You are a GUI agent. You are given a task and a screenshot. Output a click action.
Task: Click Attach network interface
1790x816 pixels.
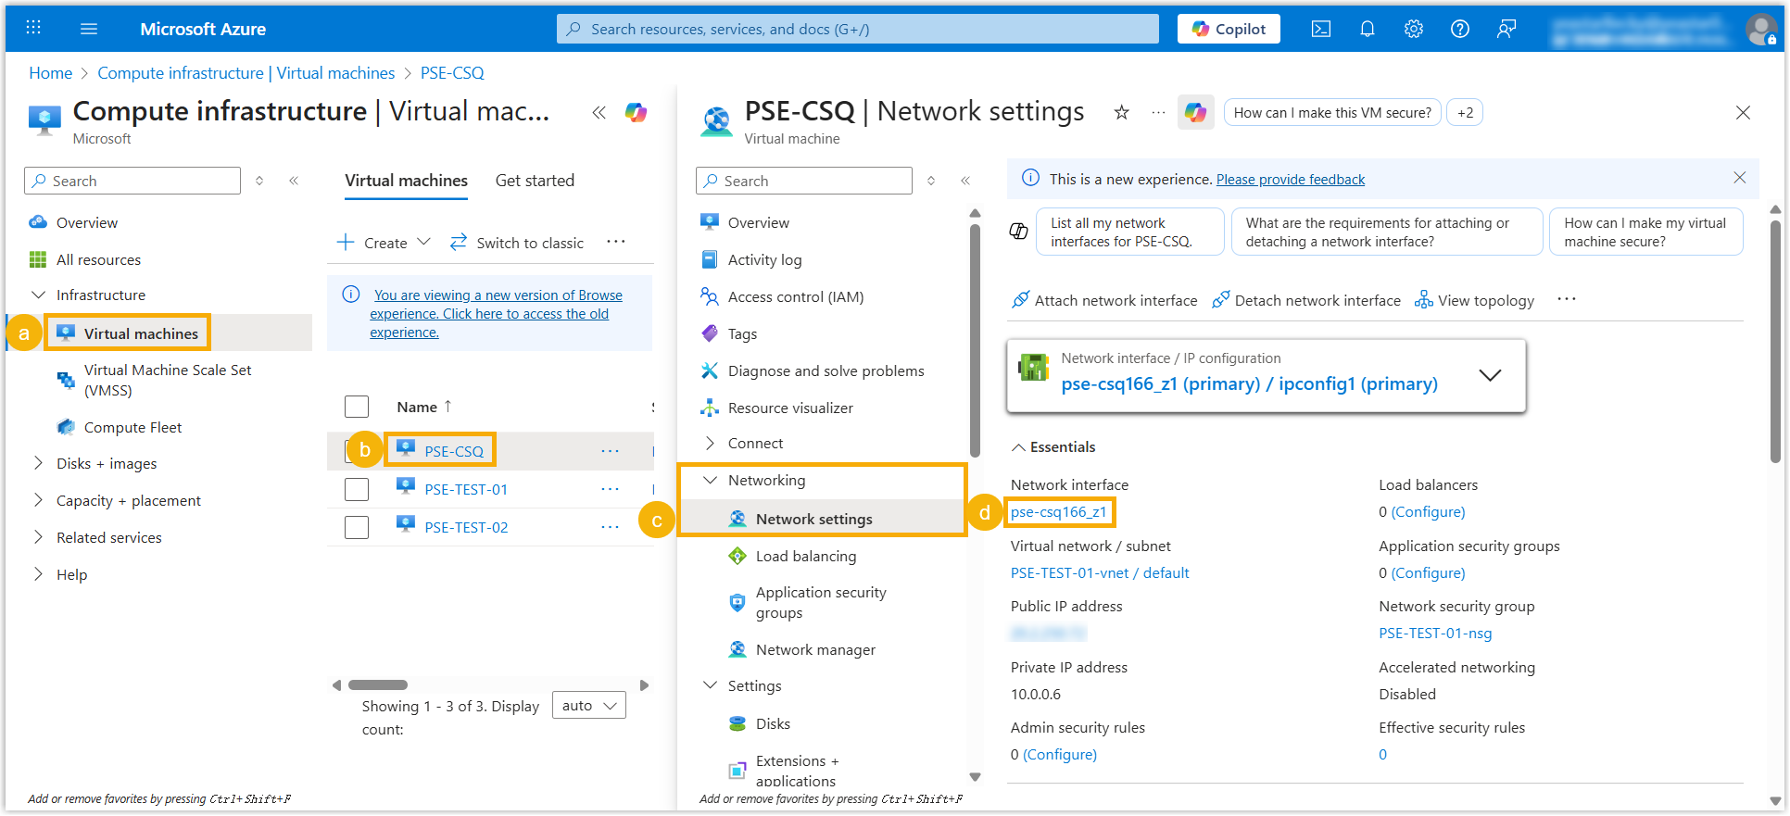1104,300
